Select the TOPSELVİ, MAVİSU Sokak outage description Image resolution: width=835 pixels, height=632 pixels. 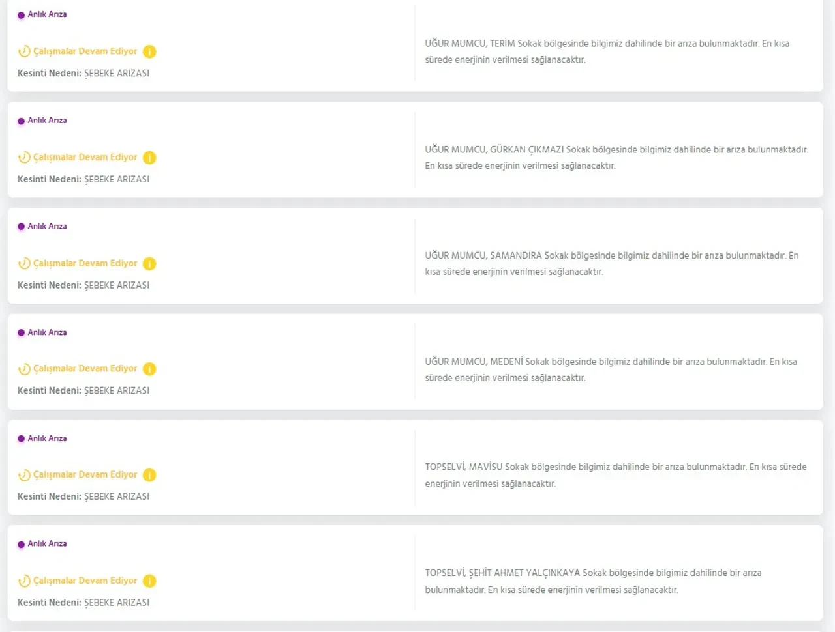pyautogui.click(x=616, y=475)
